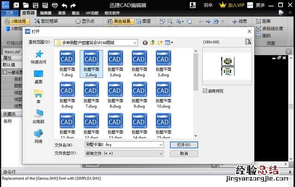This screenshot has width=295, height=187.
Task: Open the 文件类型 file type dropdown
Action: [160, 153]
